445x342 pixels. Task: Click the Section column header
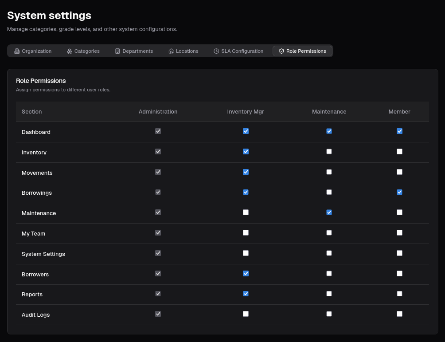click(31, 111)
